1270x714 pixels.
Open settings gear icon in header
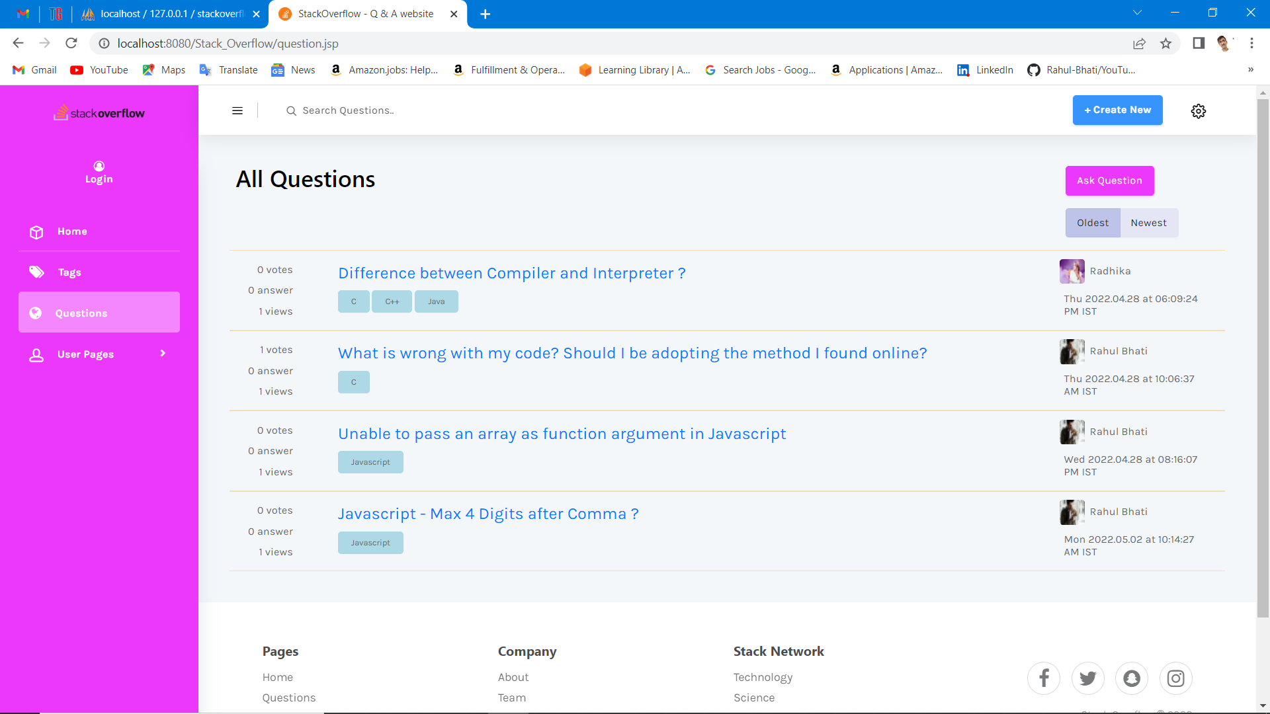pyautogui.click(x=1198, y=111)
